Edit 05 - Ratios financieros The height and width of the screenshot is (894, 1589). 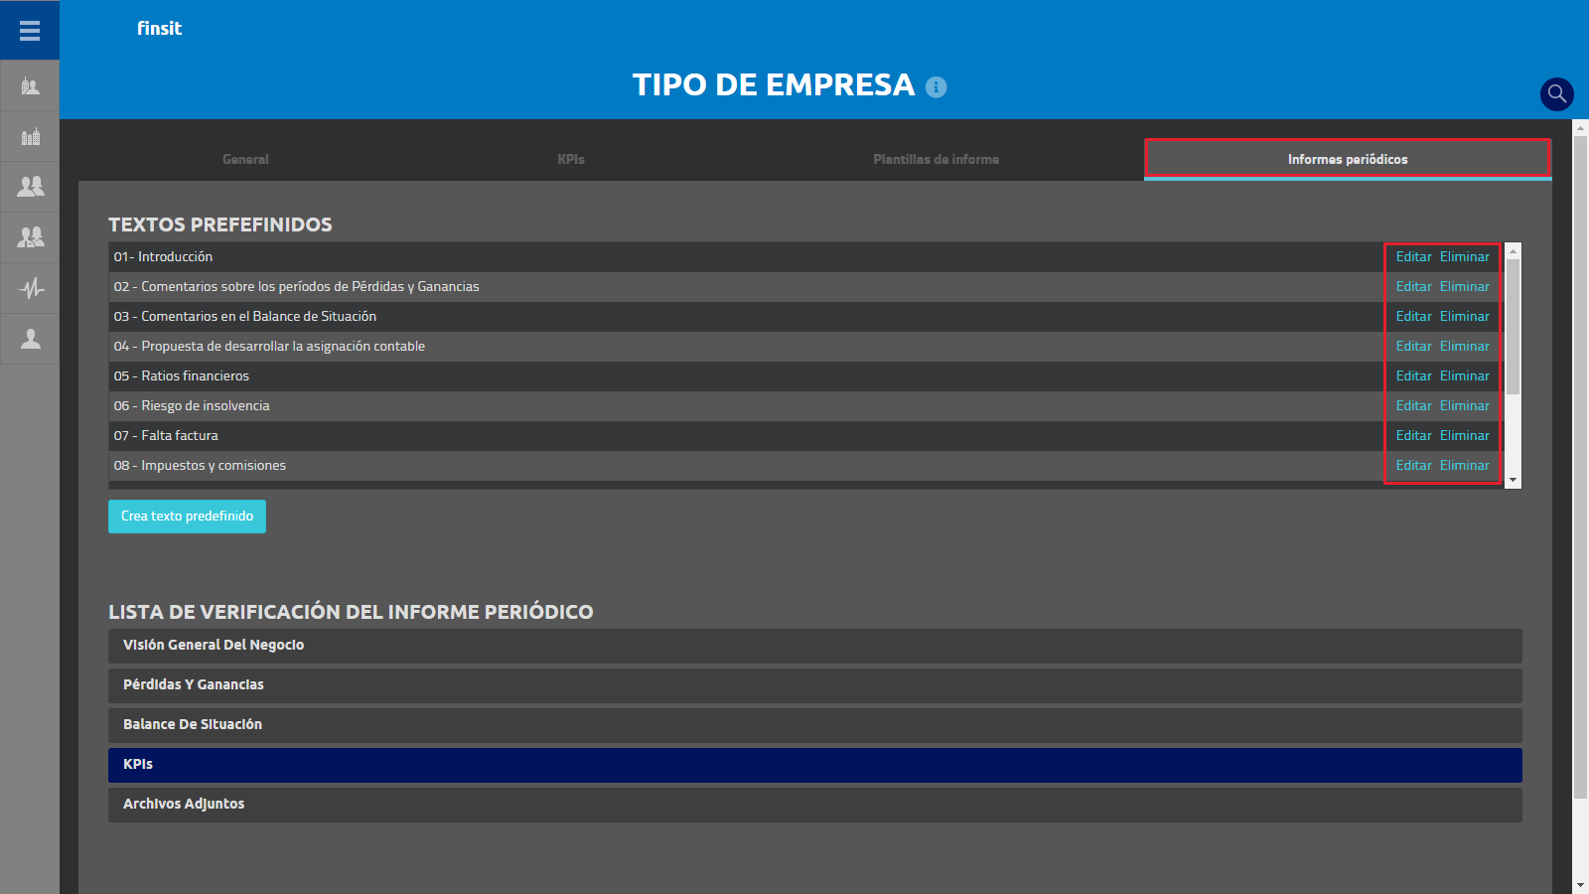point(1413,375)
